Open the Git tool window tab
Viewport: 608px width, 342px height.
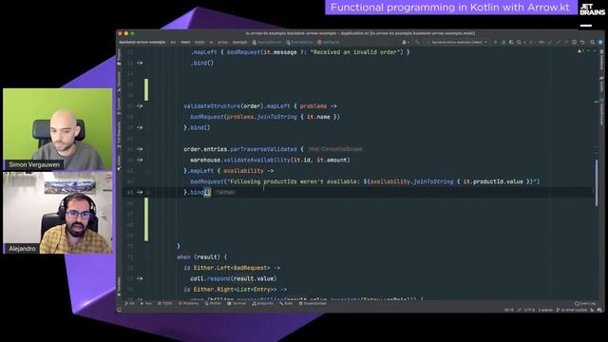[x=130, y=304]
